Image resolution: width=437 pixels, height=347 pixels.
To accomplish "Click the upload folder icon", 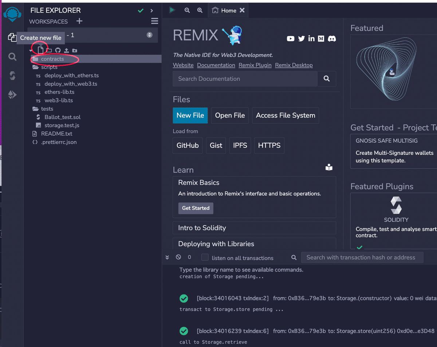I will (74, 51).
